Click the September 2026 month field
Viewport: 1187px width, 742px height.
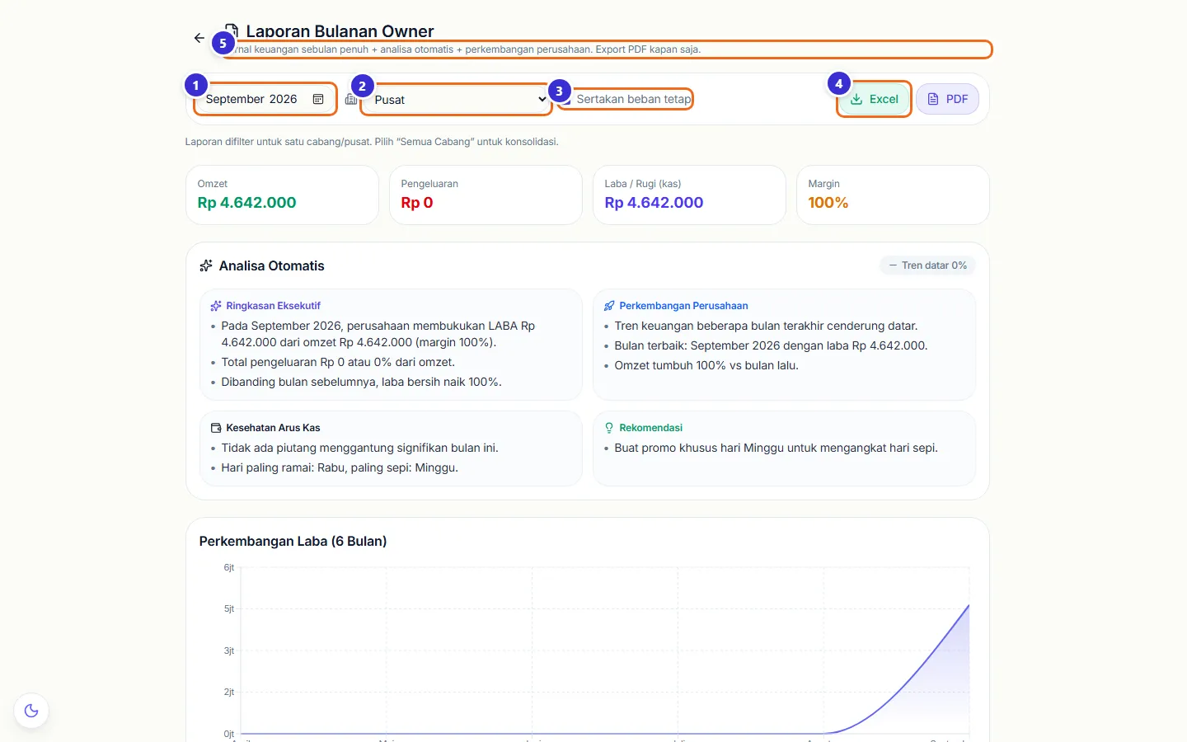tap(265, 99)
